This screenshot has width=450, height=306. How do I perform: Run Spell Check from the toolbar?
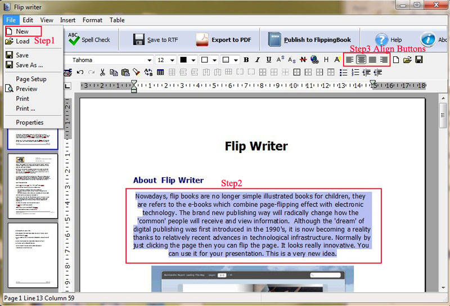pos(89,39)
